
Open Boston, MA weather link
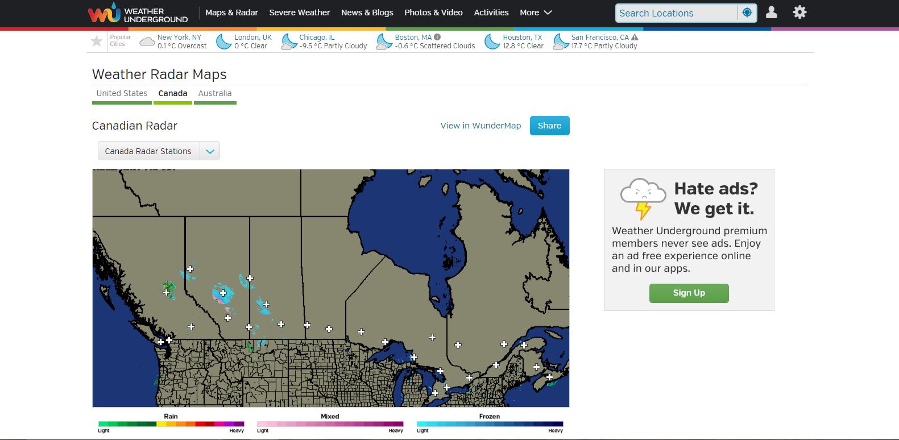[x=413, y=37]
